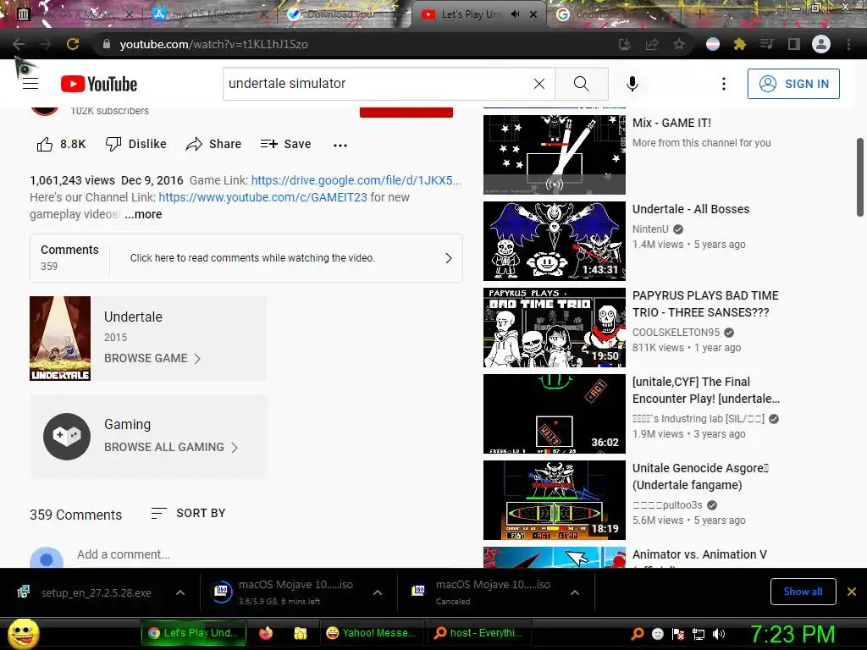Switch to Yahoo! Messenger taskbar item
This screenshot has width=867, height=650.
point(371,633)
